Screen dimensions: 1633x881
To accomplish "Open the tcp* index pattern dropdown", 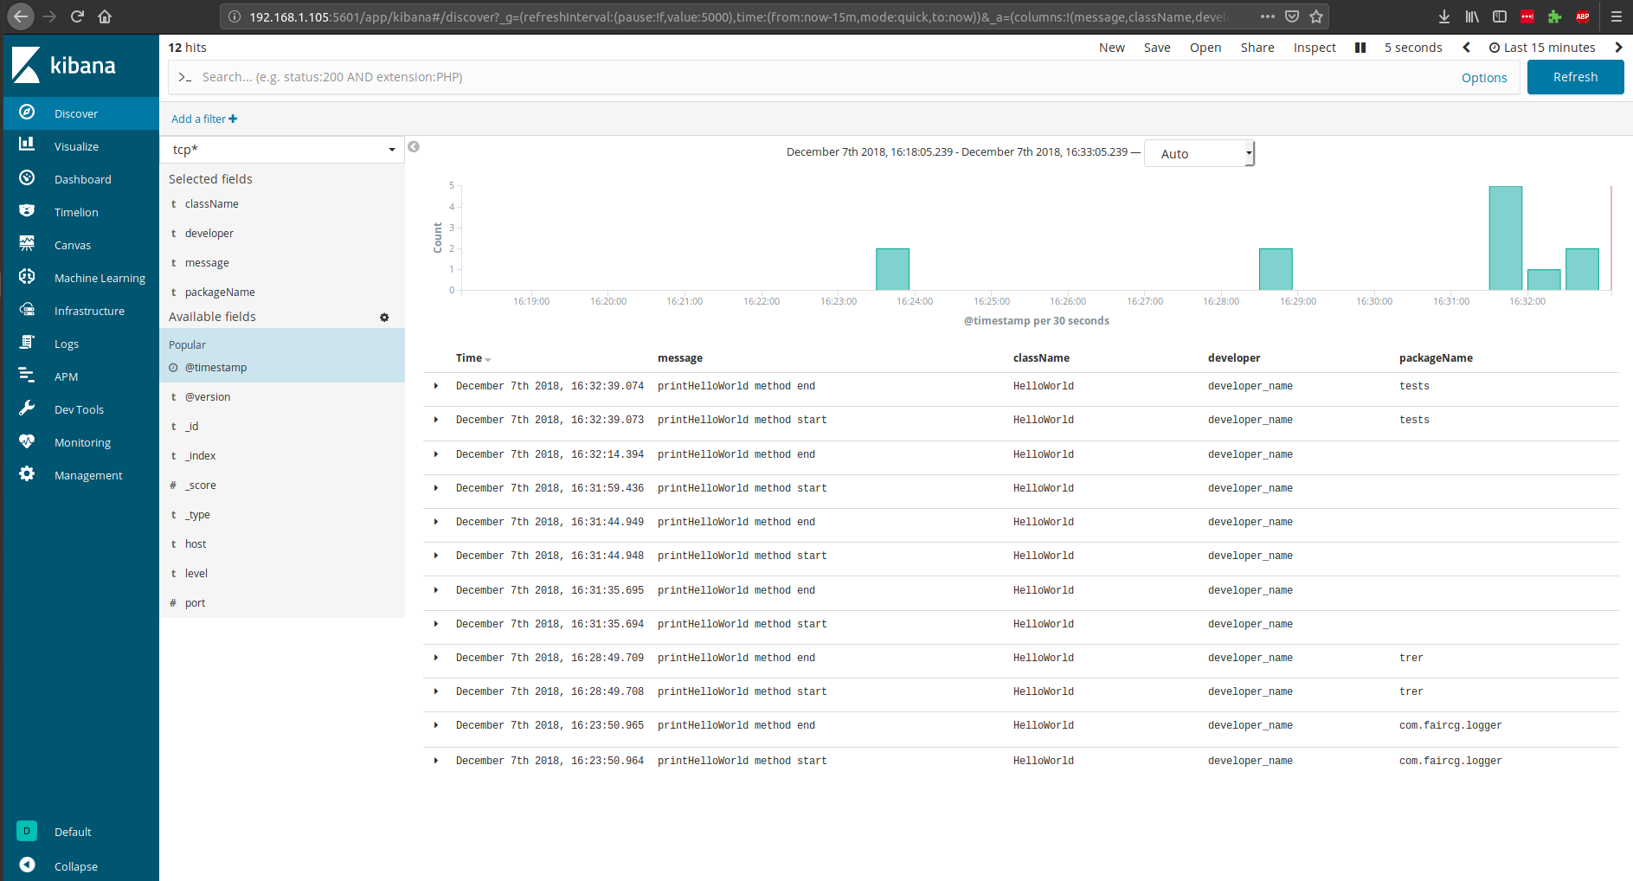I will (x=282, y=150).
